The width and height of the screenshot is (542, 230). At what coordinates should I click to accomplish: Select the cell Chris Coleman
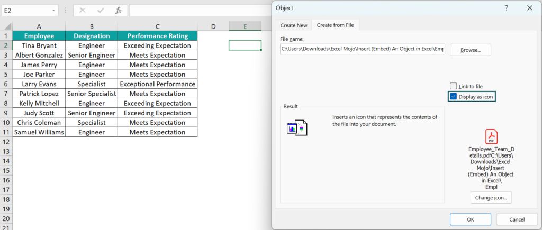39,123
